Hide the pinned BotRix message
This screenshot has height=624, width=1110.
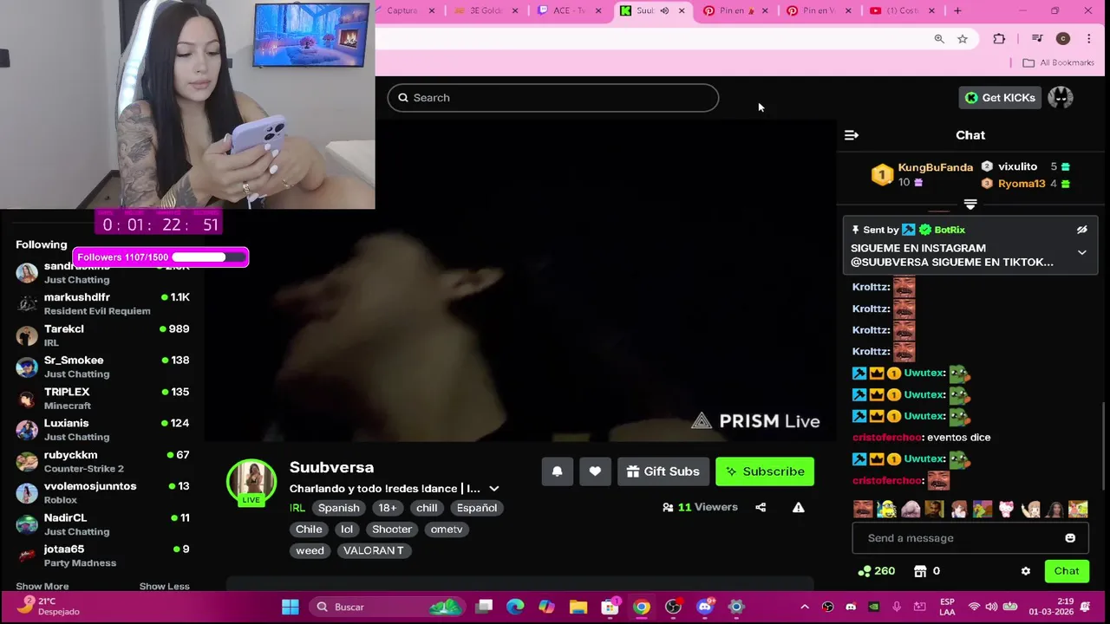1082,230
